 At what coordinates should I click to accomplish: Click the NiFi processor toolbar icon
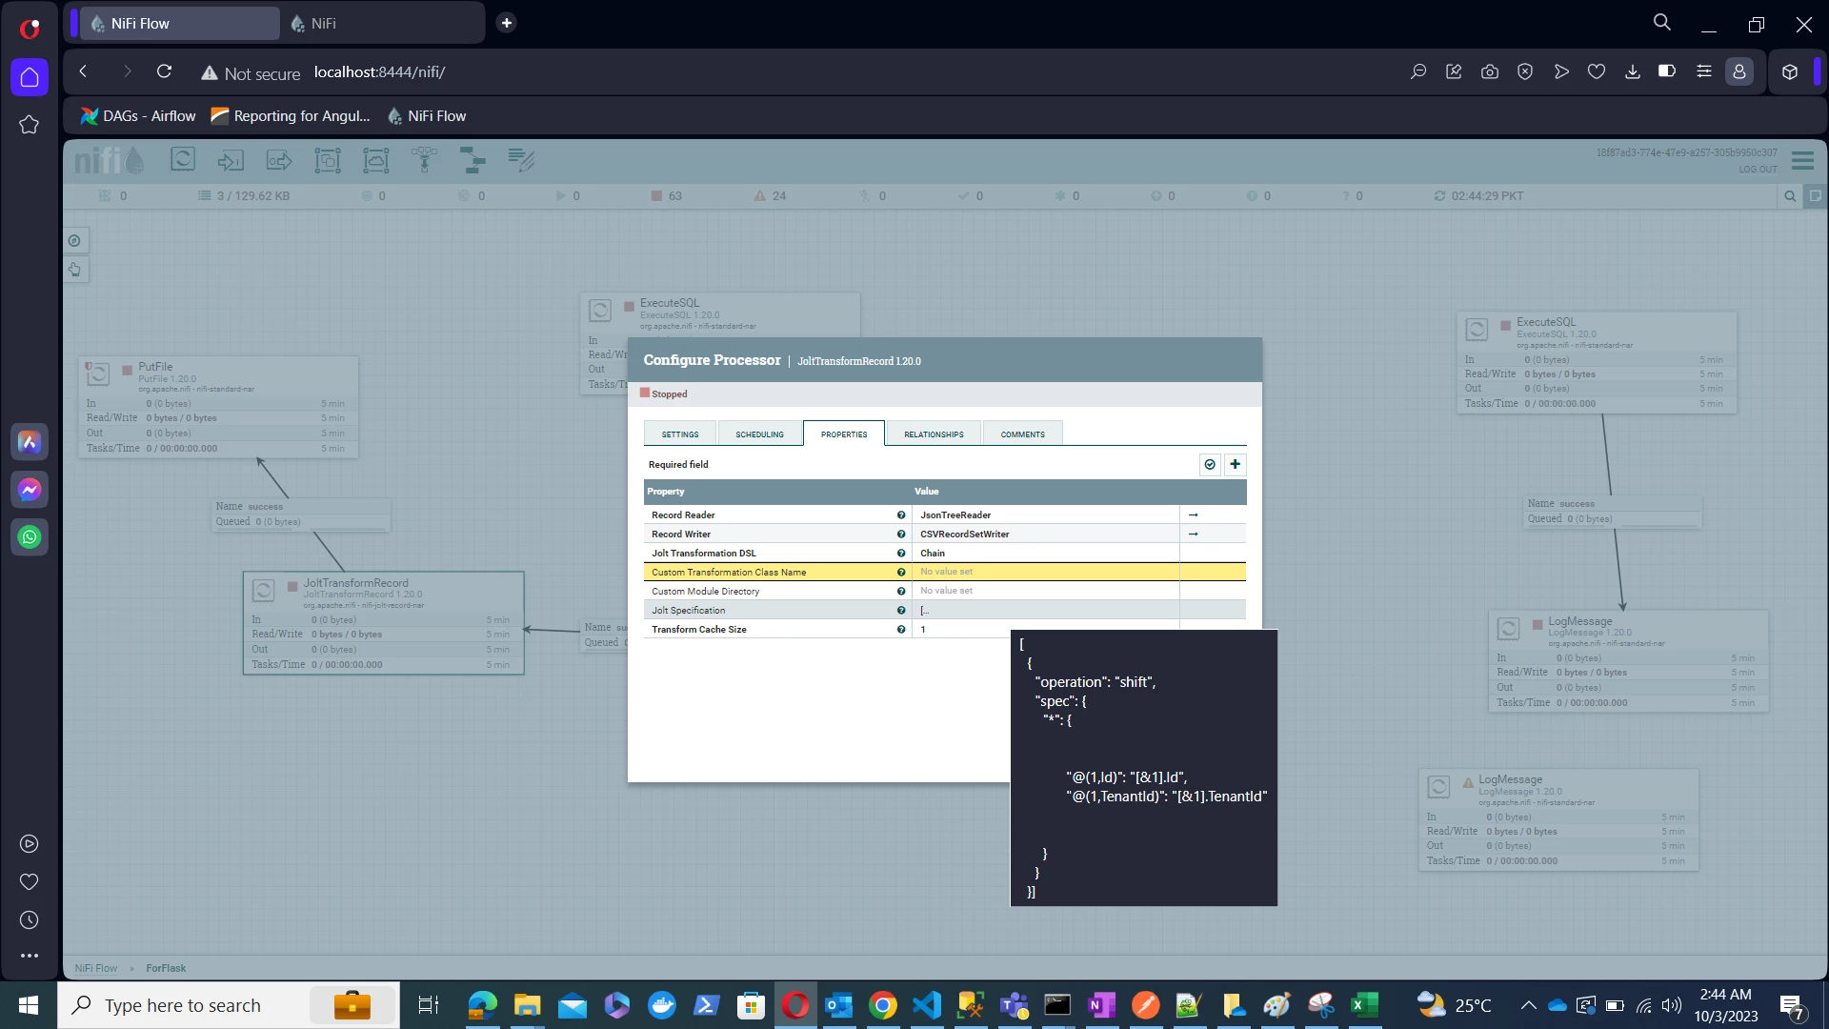point(183,159)
